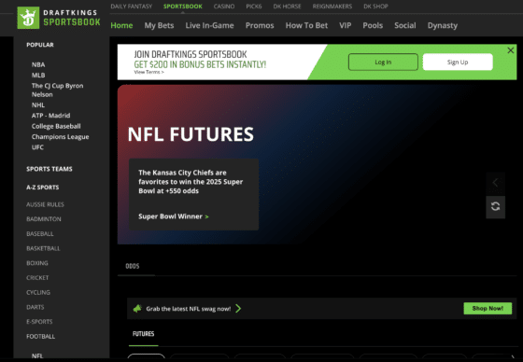This screenshot has width=523, height=362.
Task: Collapse the Football category
Action: (41, 336)
